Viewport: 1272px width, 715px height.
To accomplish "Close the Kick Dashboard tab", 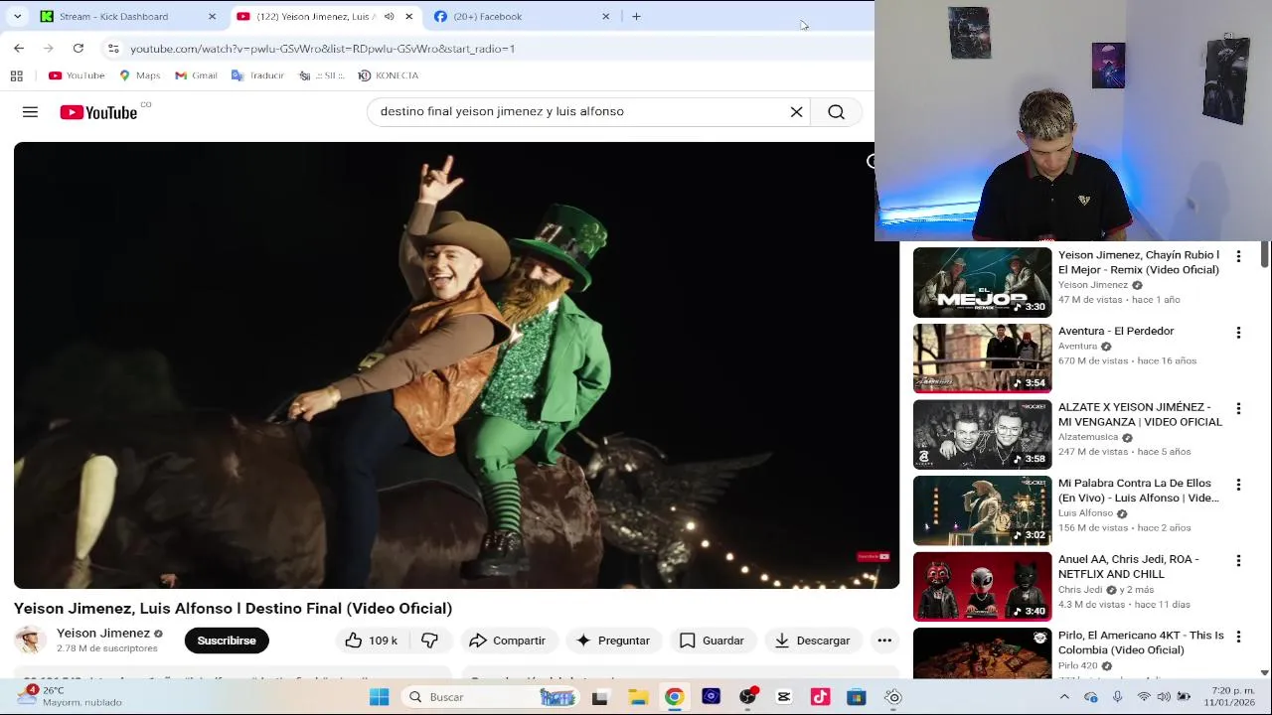I will tap(212, 16).
